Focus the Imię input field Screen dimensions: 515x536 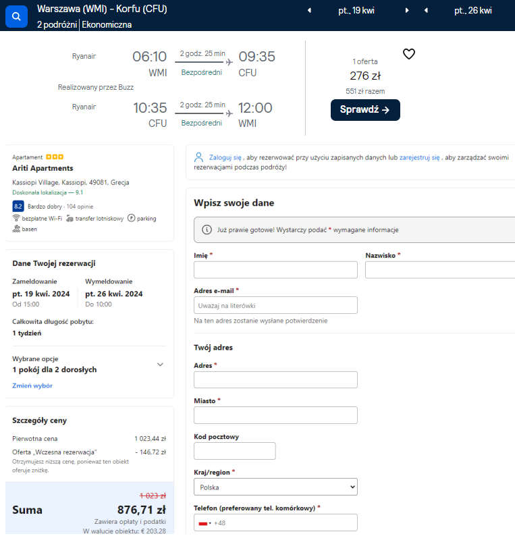(x=275, y=270)
